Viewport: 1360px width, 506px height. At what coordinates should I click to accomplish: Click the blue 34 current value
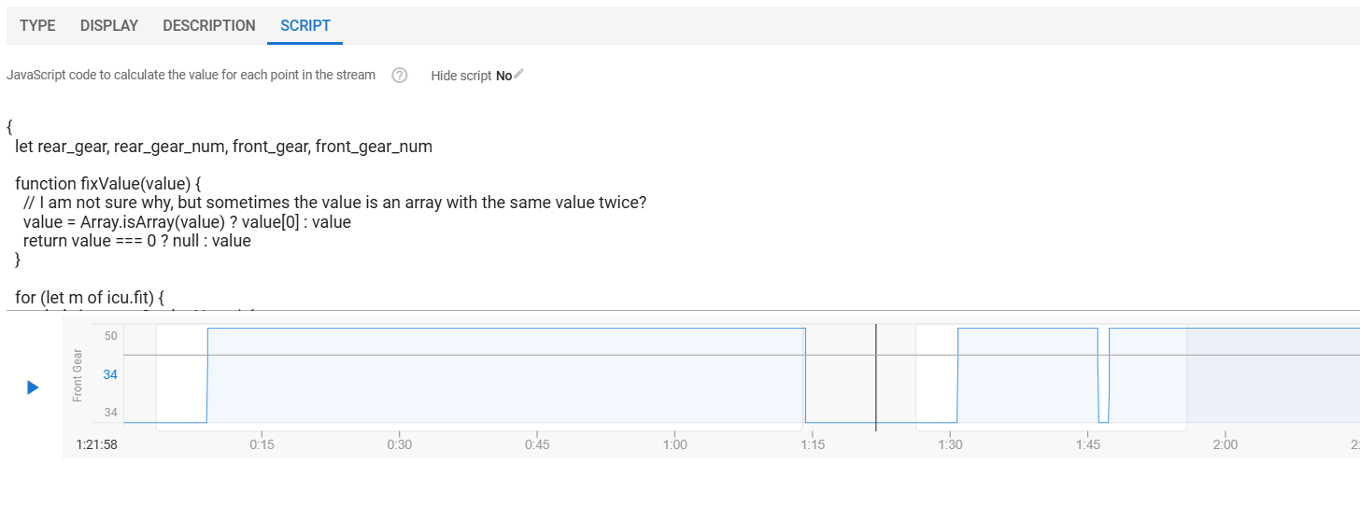tap(110, 374)
